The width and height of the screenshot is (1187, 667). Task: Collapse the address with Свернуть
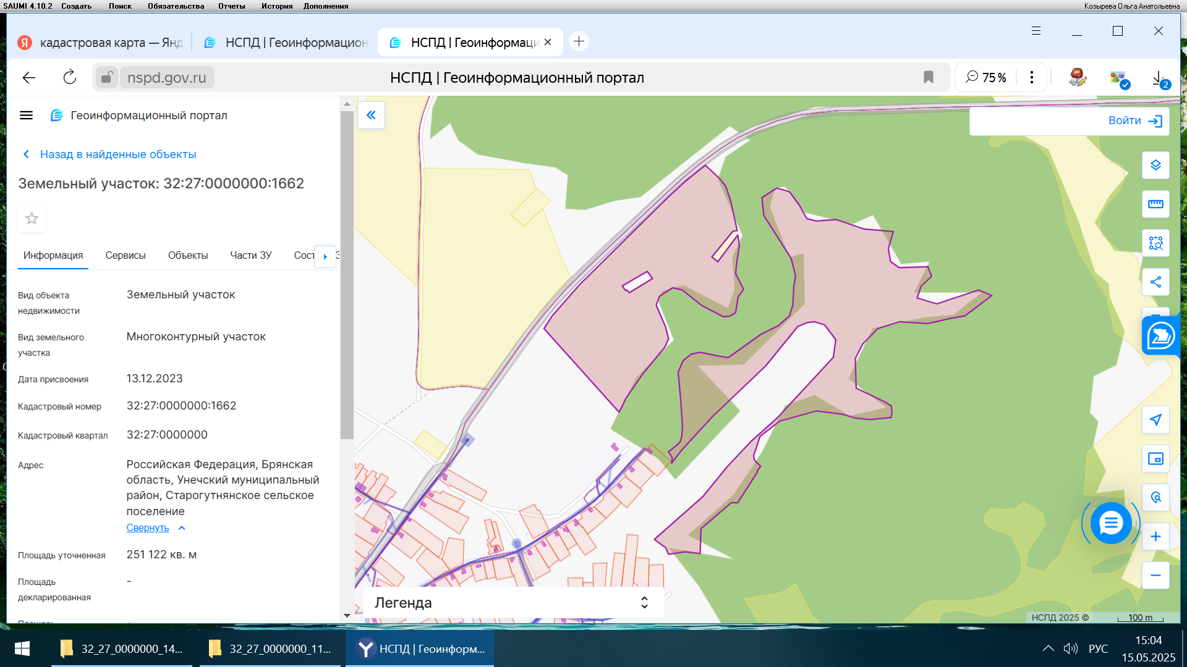[156, 527]
